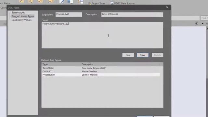Click the 'how many did you steal ?' description

[94, 68]
